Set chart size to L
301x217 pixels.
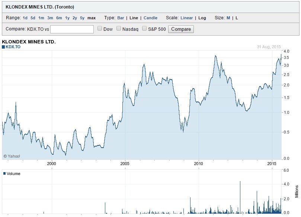[237, 18]
